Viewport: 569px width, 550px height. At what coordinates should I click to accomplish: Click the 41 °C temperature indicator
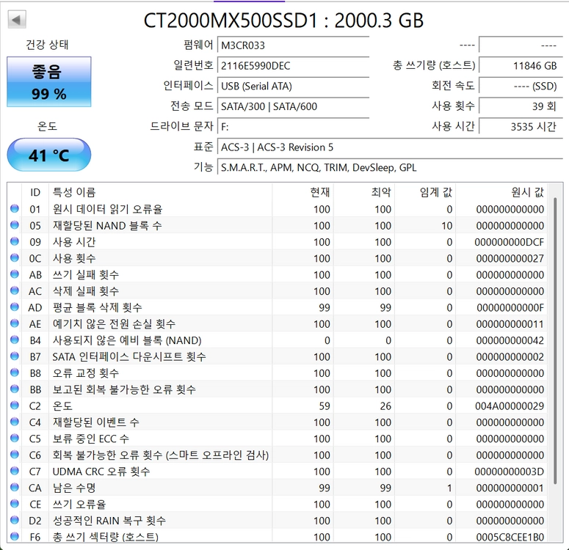tap(49, 155)
